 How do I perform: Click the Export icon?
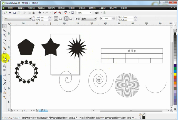60,13
